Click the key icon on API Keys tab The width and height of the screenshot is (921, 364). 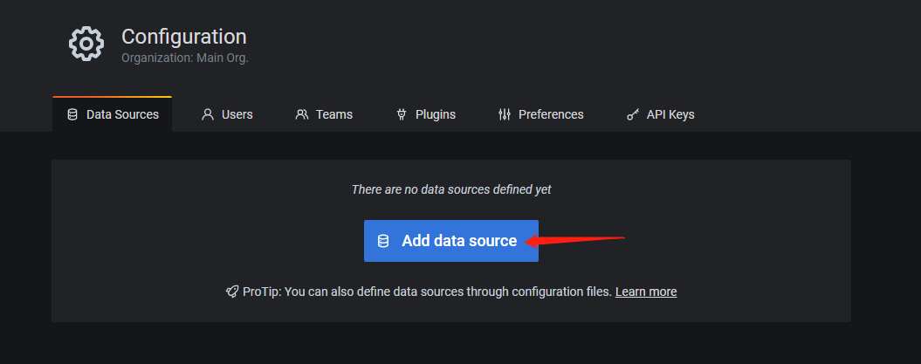[633, 114]
